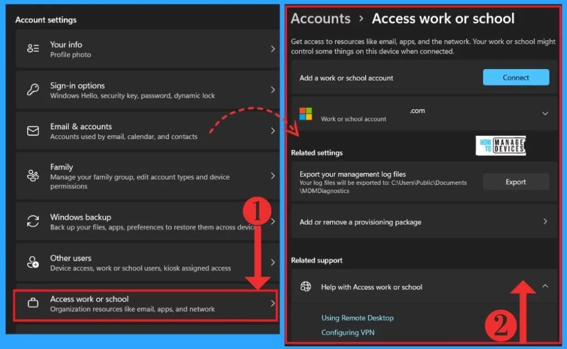Click the MDMDiagnostics export path text
Viewport: 567px width, 349px height.
coord(383,187)
